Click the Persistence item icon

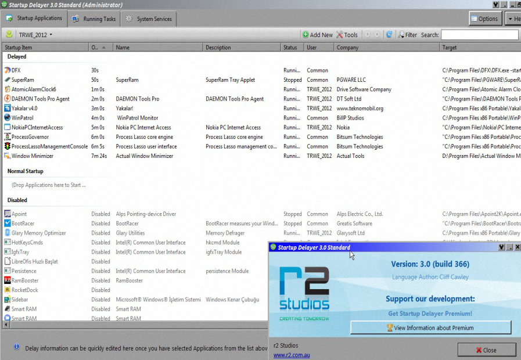pos(8,271)
